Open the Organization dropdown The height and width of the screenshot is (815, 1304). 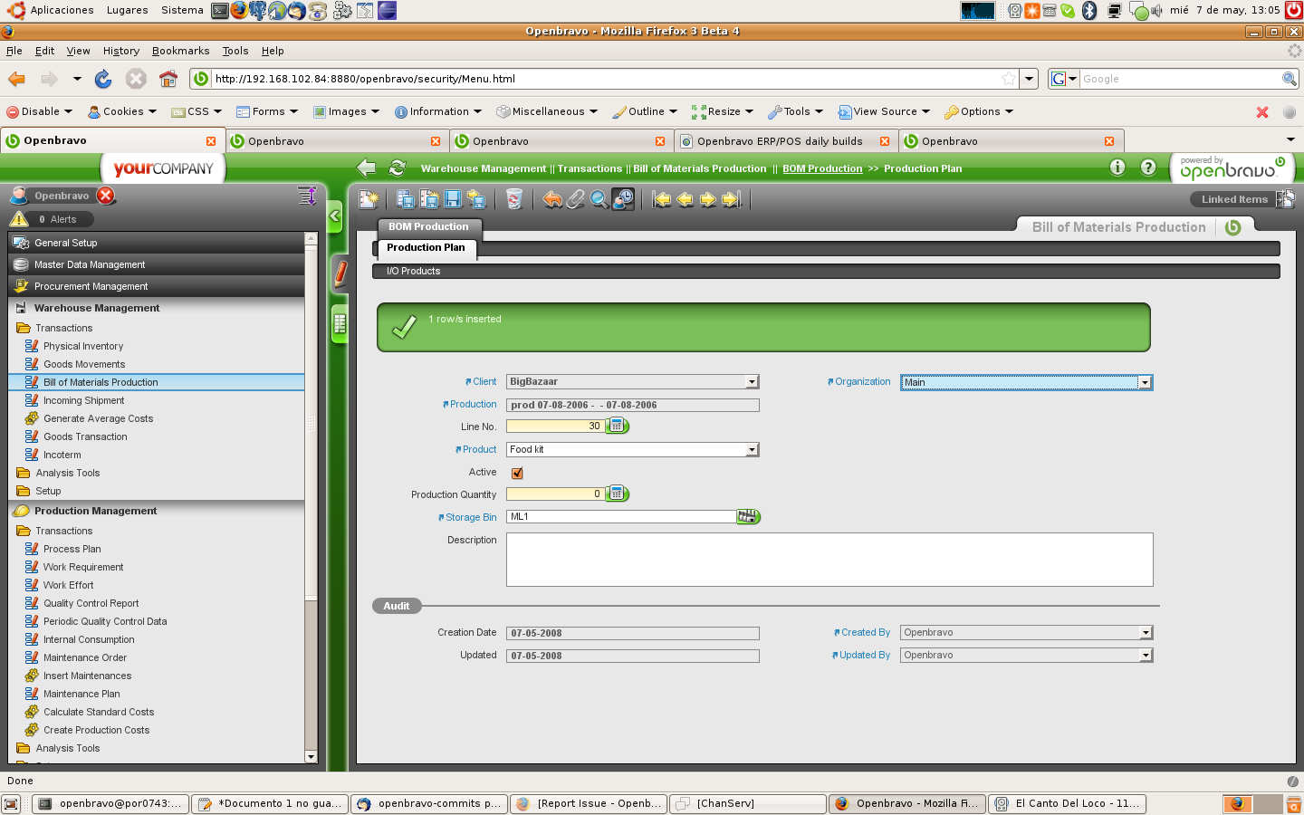click(x=1145, y=382)
